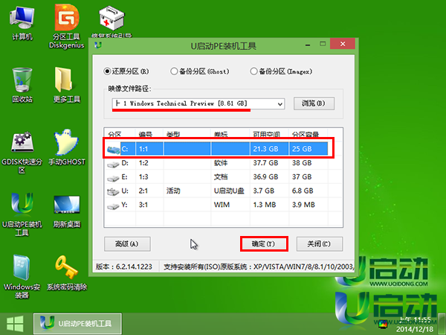Open the 修复系统引导 first-aid kit icon

coord(111,22)
